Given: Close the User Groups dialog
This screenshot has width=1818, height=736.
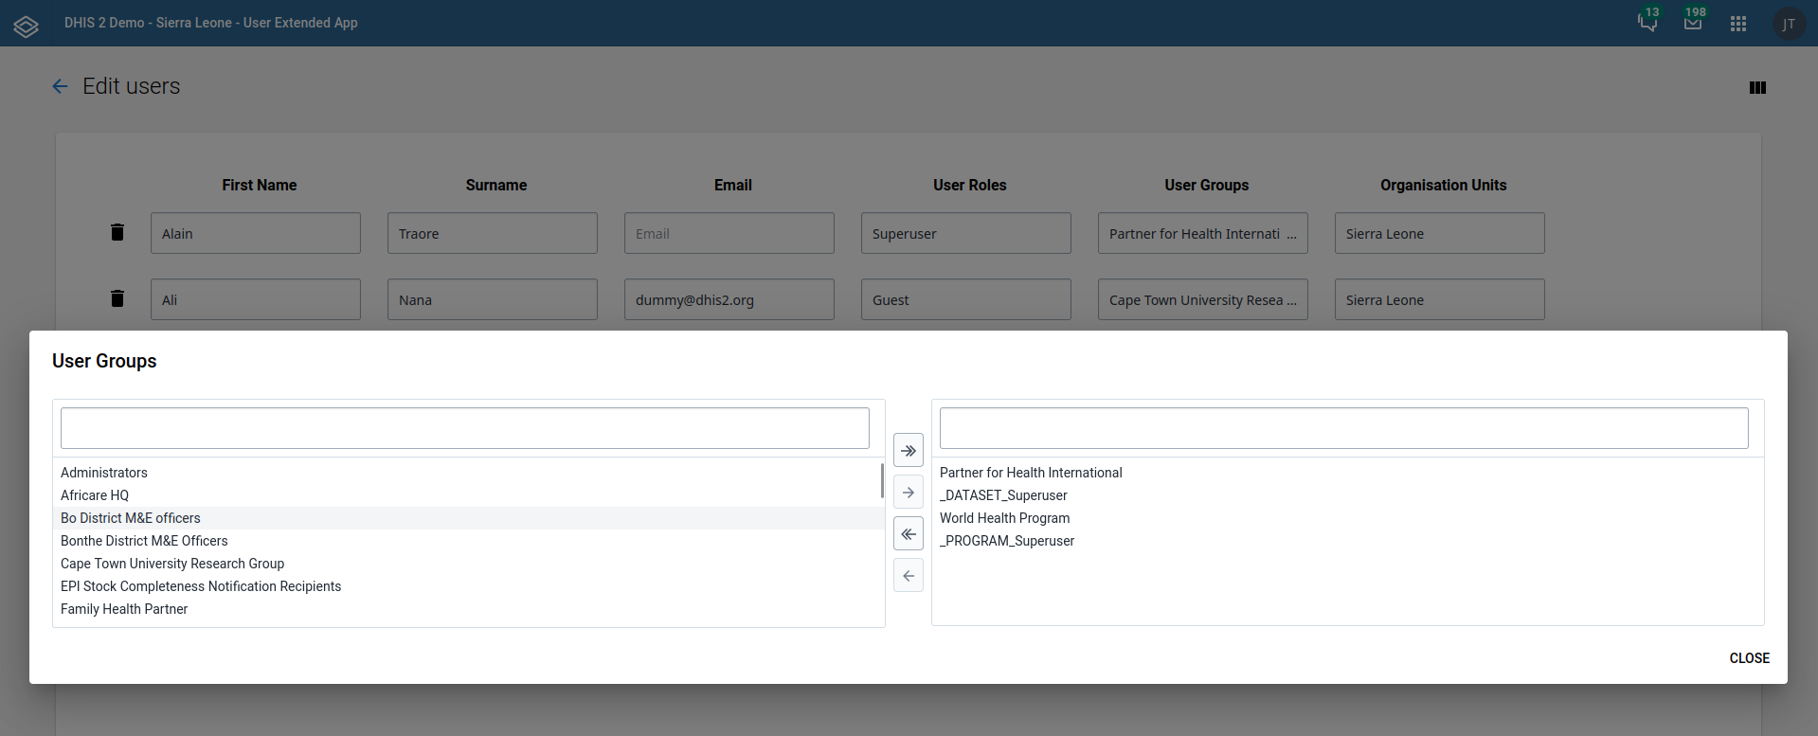Looking at the screenshot, I should pyautogui.click(x=1749, y=658).
